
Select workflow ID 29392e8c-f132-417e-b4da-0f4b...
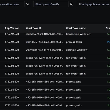pyautogui.click(x=45, y=50)
